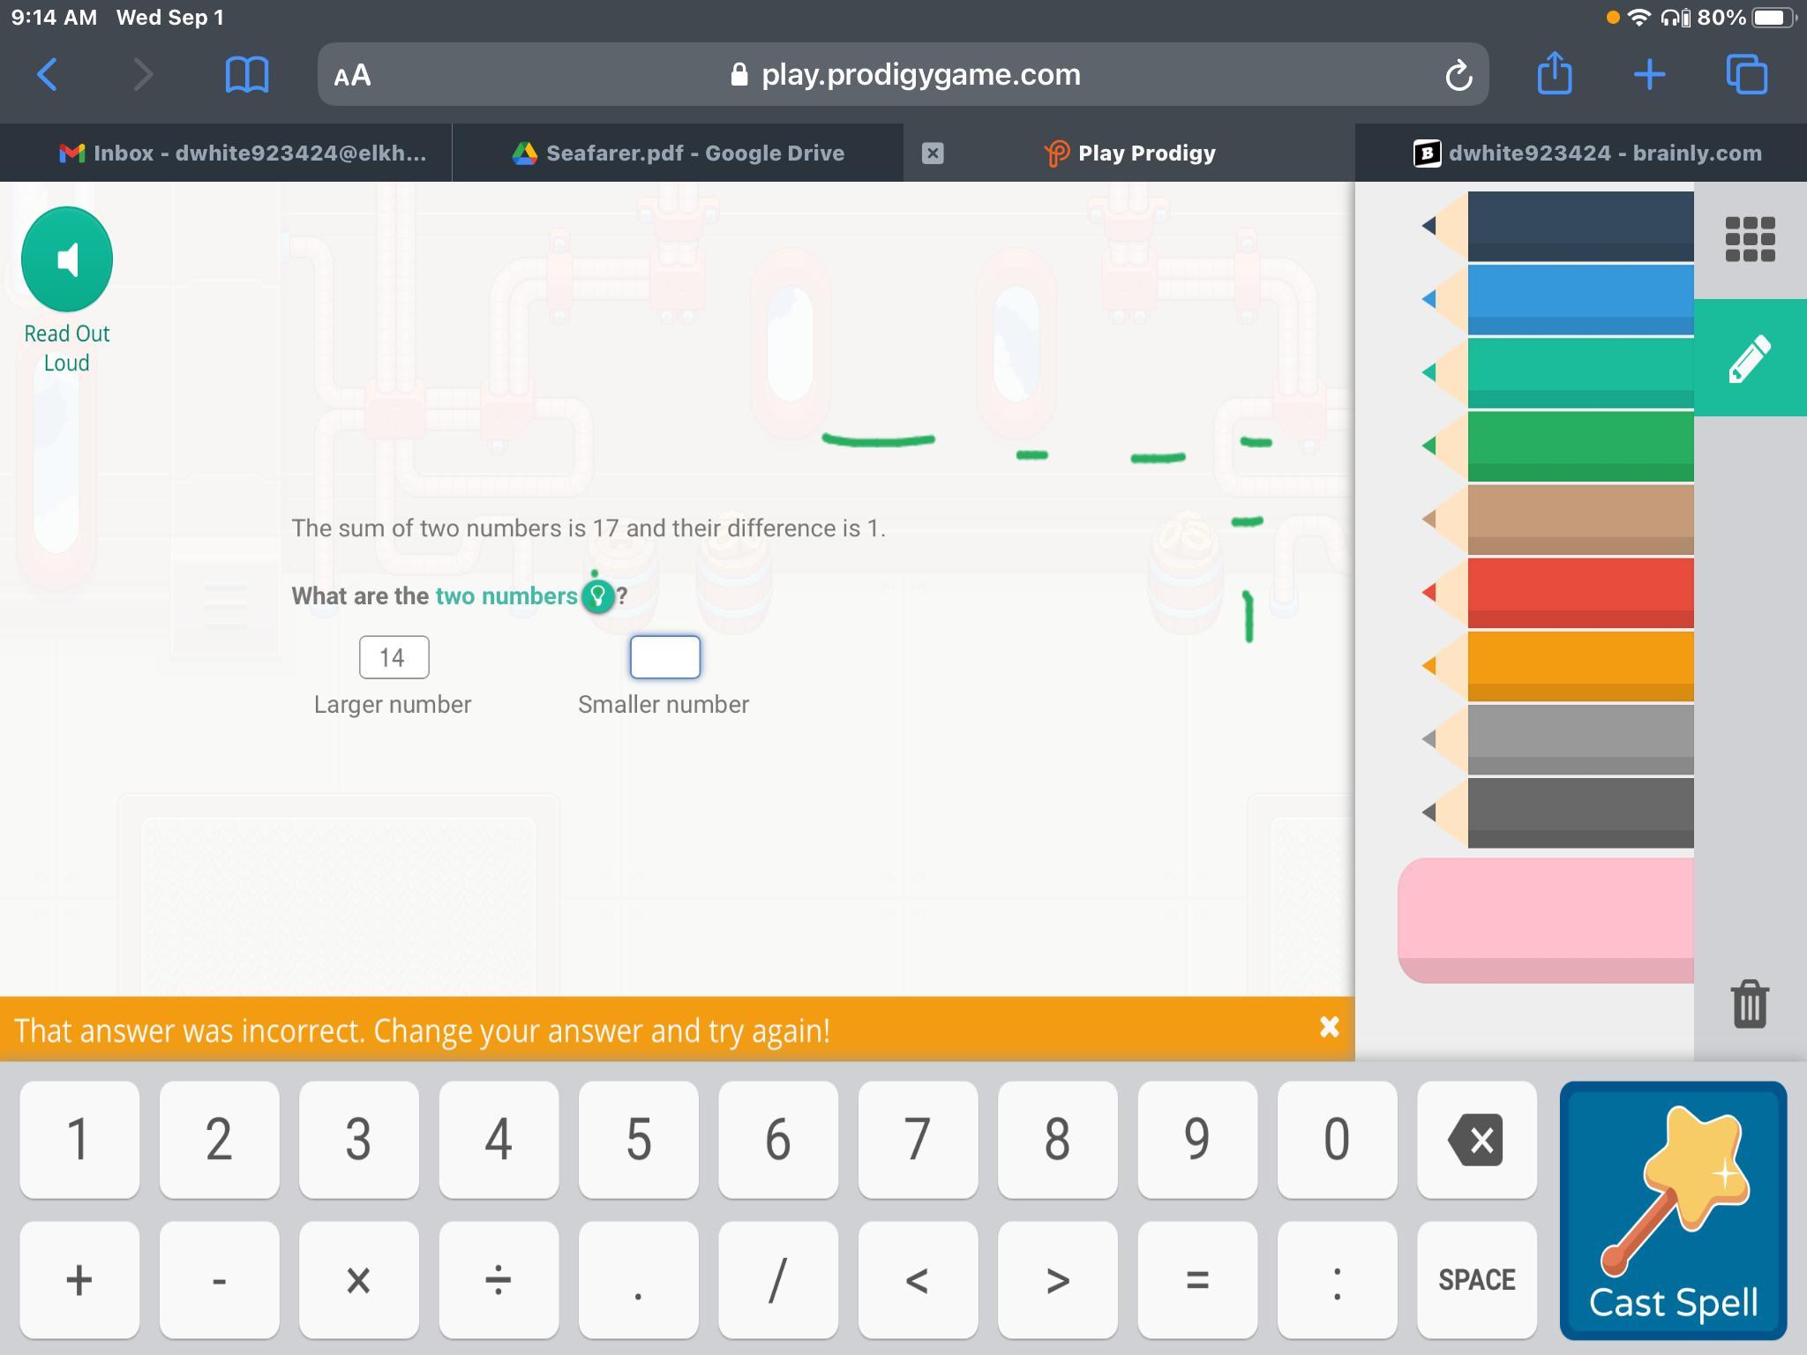Show all open tabs overview
This screenshot has width=1807, height=1355.
[x=1746, y=74]
